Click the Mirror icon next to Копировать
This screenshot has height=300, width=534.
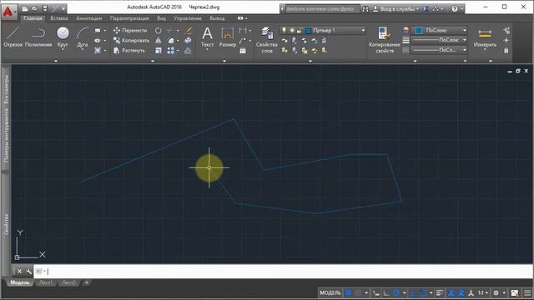tap(159, 41)
